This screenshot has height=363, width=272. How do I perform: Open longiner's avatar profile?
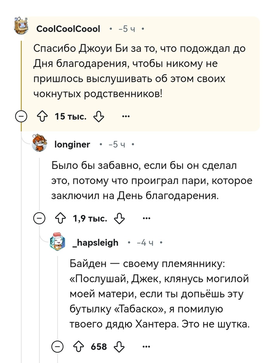40,144
